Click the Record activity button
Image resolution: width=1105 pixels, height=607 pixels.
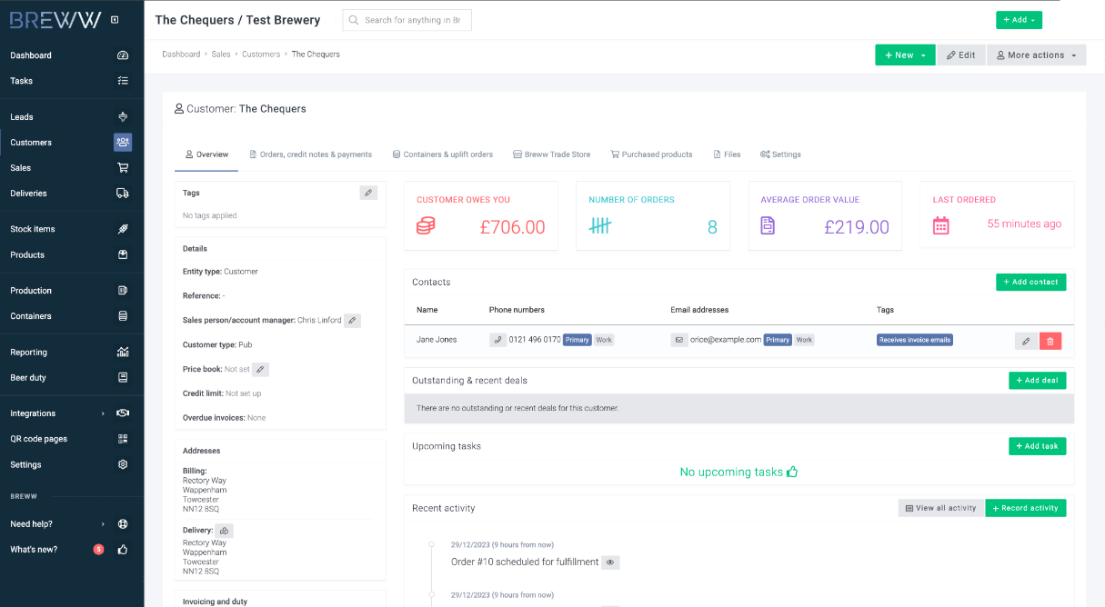point(1025,508)
